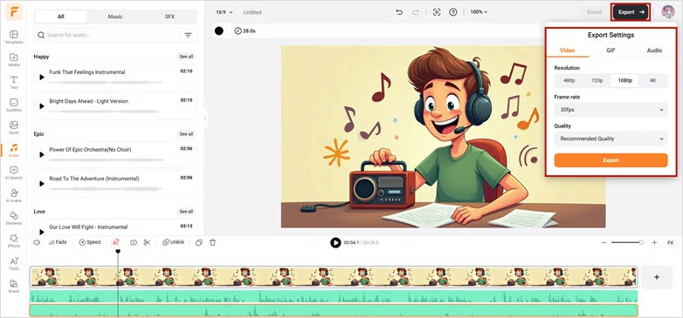Screen dimensions: 683x318
Task: Select the Audio export tab
Action: (654, 51)
